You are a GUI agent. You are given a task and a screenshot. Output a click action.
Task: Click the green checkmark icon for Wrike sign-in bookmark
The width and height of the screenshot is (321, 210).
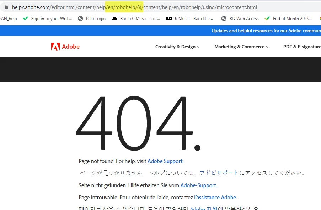click(26, 19)
